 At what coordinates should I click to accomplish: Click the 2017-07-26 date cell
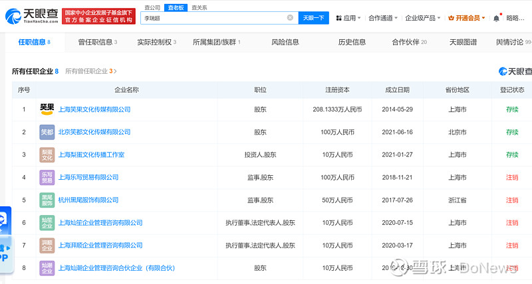[x=397, y=200]
